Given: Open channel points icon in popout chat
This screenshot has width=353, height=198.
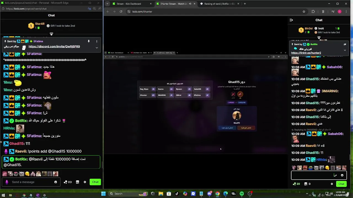Looking at the screenshot, I should [x=68, y=182].
